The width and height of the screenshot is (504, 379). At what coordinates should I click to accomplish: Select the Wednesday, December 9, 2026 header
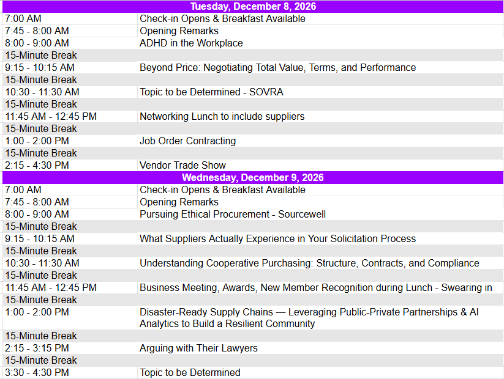click(253, 177)
